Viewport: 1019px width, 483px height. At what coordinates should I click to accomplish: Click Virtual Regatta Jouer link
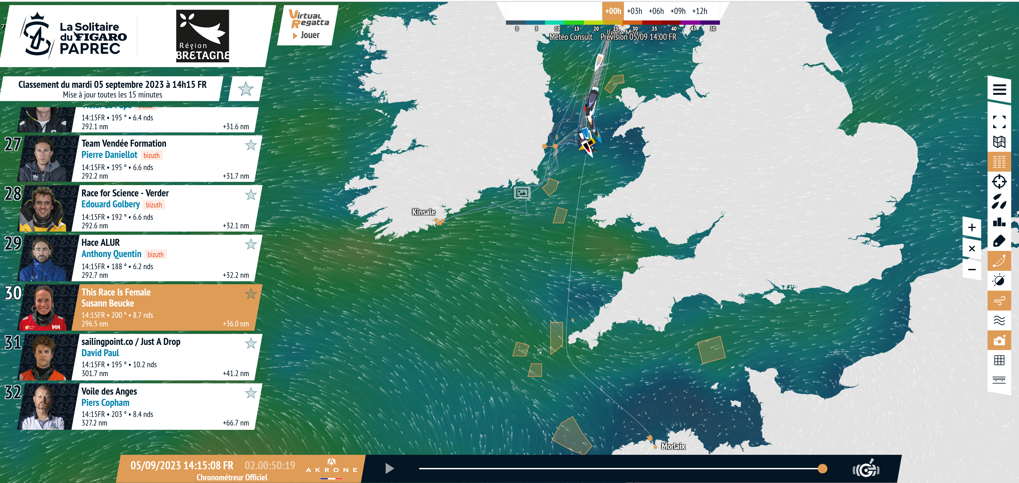pos(308,25)
